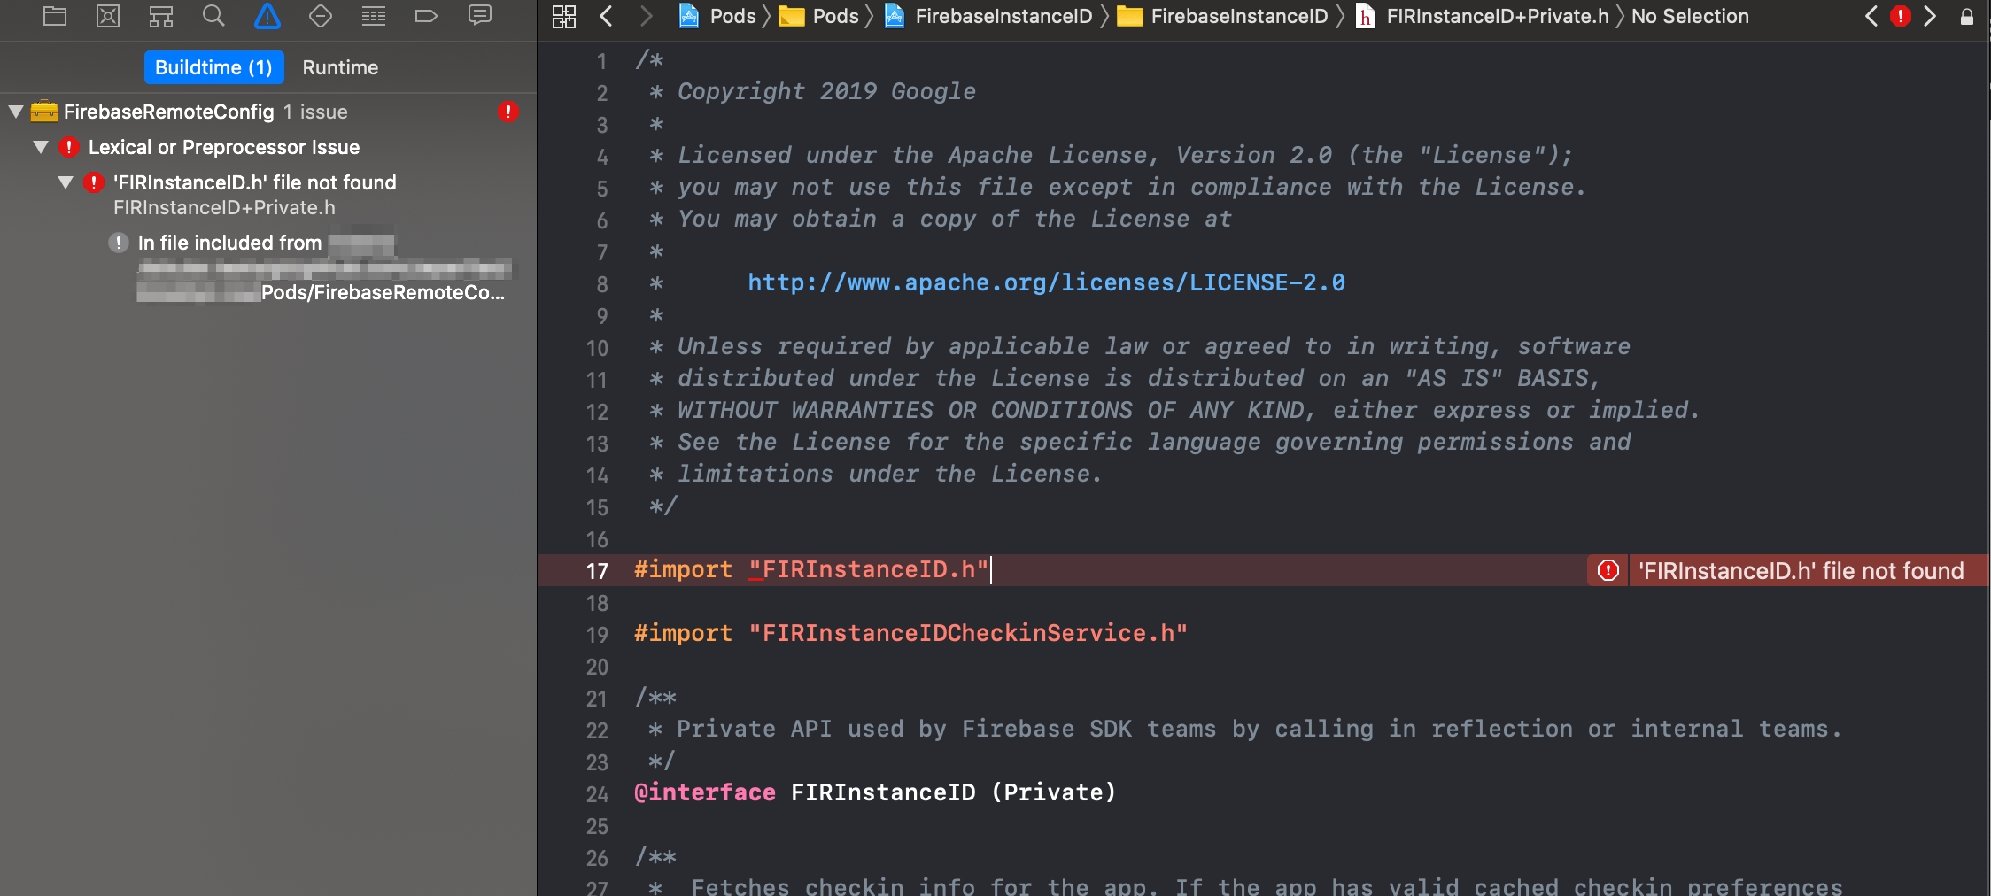The width and height of the screenshot is (1991, 896).
Task: Click line number 24 in gutter
Action: [597, 794]
